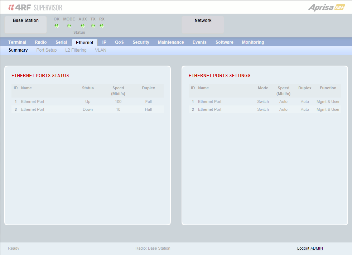Viewport: 352px width, 255px height.
Task: Click the Logout ADMIN link
Action: click(x=310, y=248)
